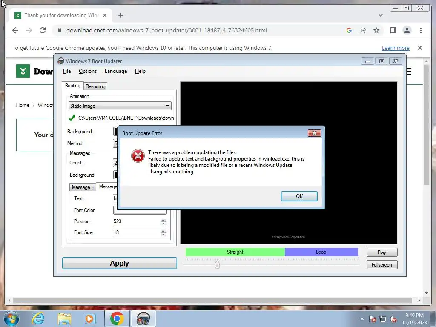Click the share page icon in Chrome

tap(363, 30)
